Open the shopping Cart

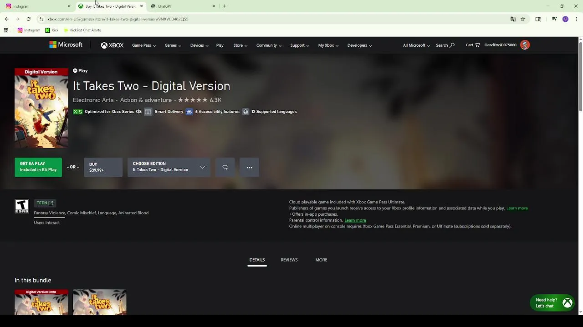point(473,45)
